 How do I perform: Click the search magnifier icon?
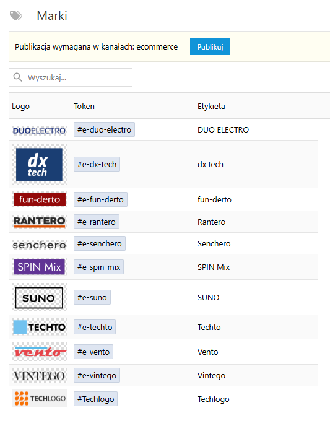point(18,77)
